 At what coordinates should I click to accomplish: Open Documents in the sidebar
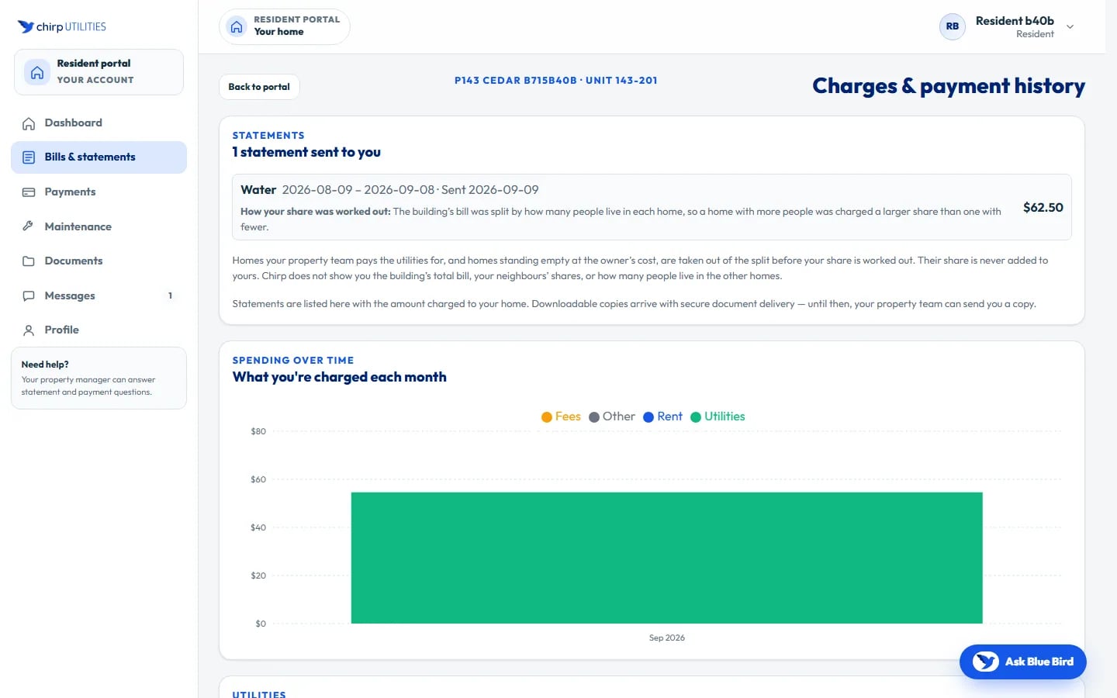[x=99, y=261]
